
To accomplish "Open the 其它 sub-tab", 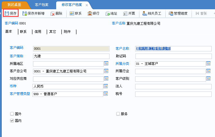I will (52, 32).
